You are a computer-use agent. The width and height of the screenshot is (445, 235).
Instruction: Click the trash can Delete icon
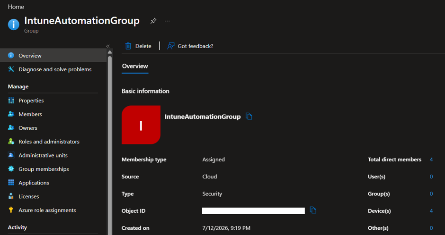tap(128, 46)
